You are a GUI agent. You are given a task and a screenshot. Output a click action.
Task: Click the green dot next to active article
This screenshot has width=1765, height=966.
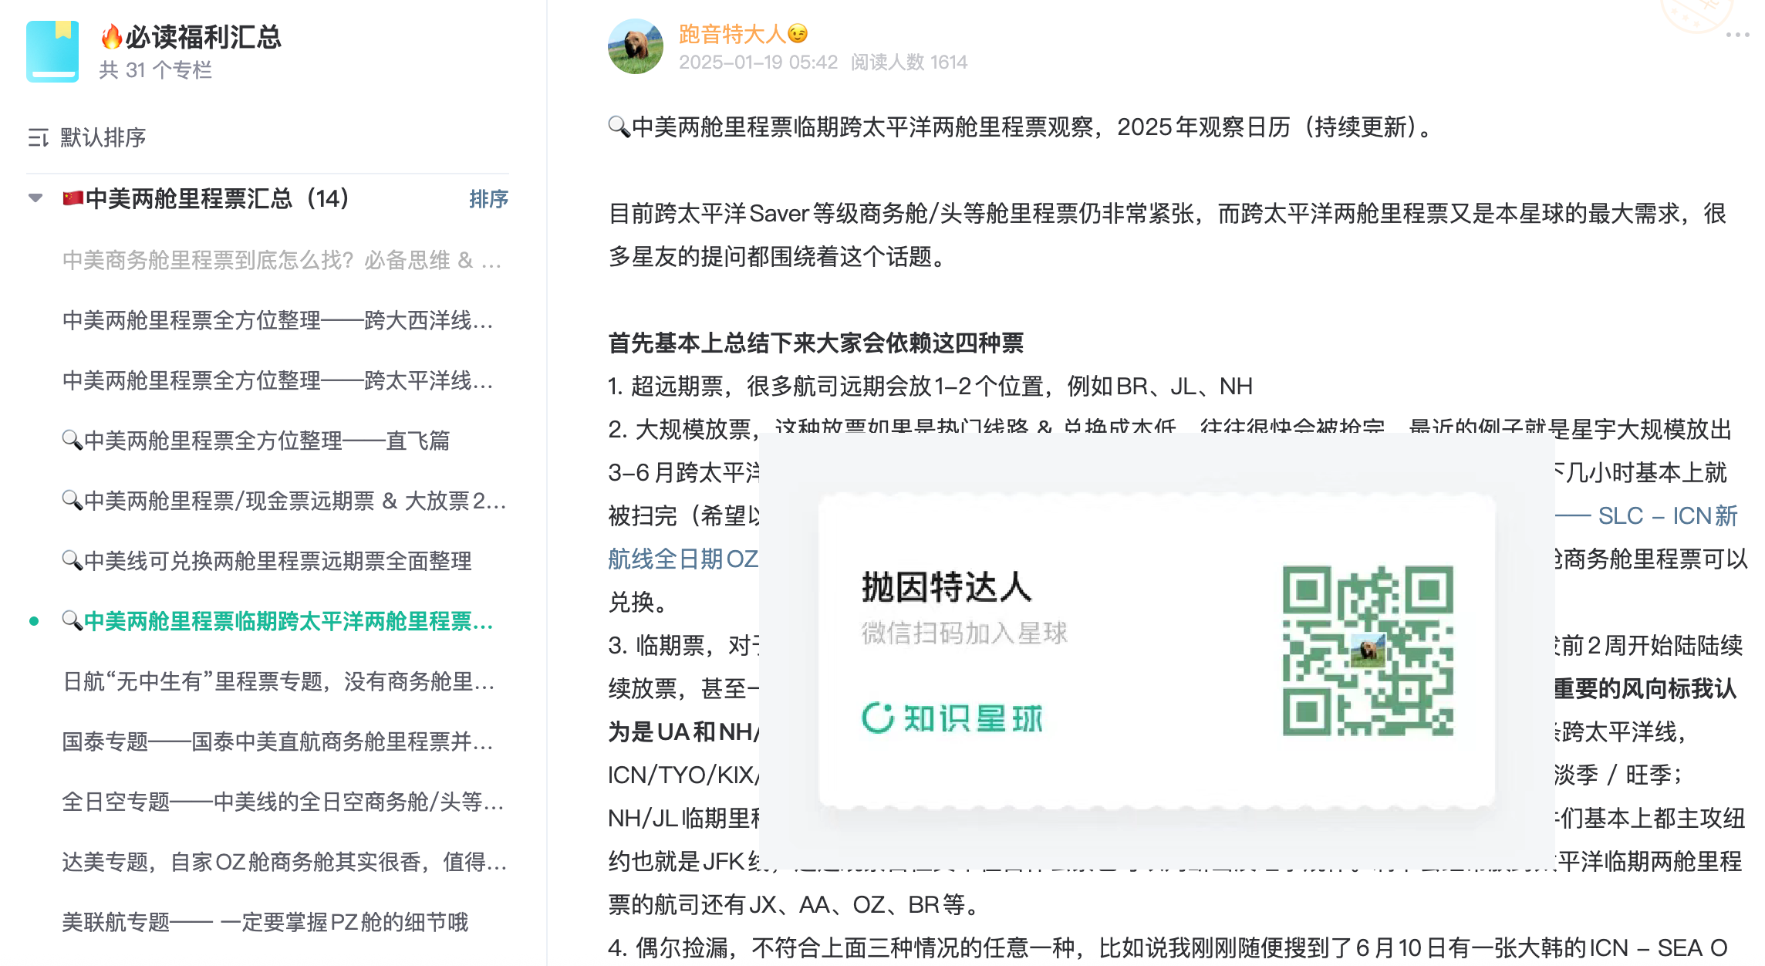32,621
